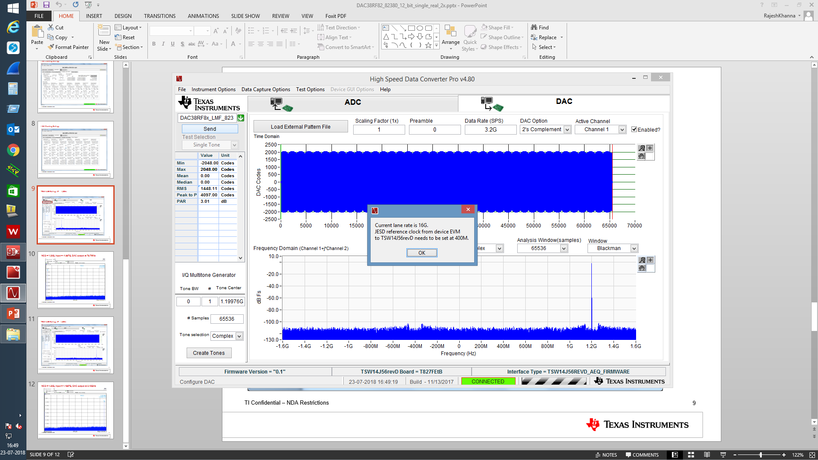Expand the shapes gallery More arrow
The height and width of the screenshot is (460, 818).
pos(436,45)
